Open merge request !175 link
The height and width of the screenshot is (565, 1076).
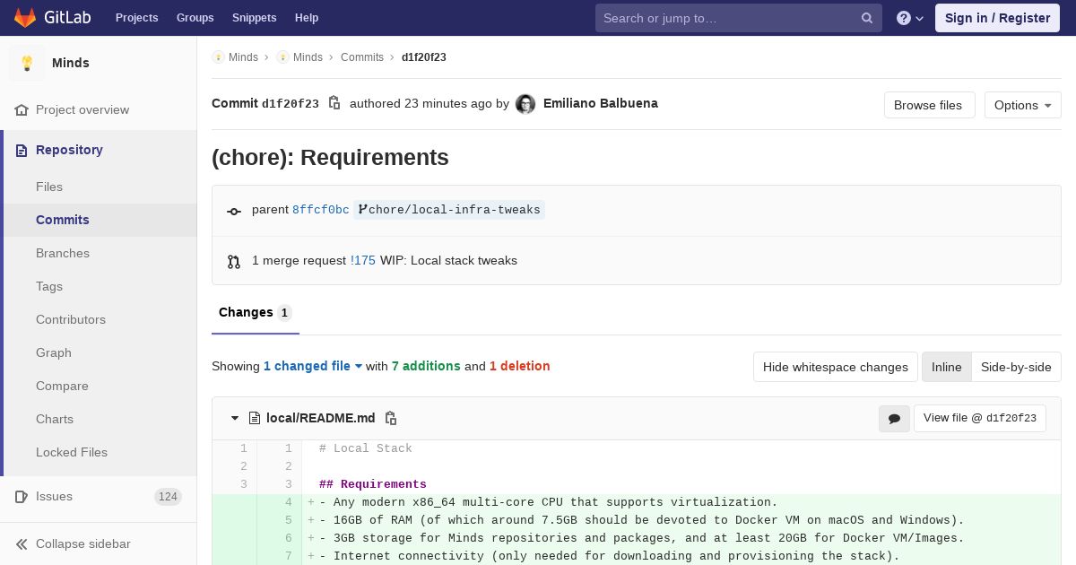click(363, 260)
